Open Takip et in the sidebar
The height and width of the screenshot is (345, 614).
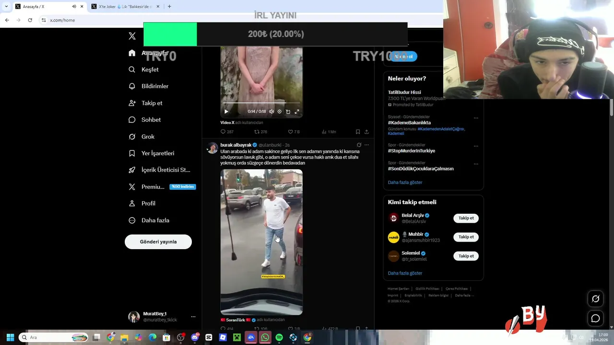click(145, 103)
